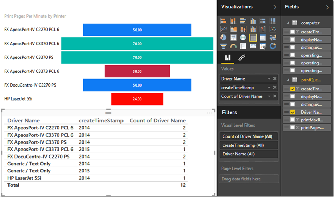The height and width of the screenshot is (197, 334).
Task: Collapse the Fields pane with its chevron
Action: [327, 7]
